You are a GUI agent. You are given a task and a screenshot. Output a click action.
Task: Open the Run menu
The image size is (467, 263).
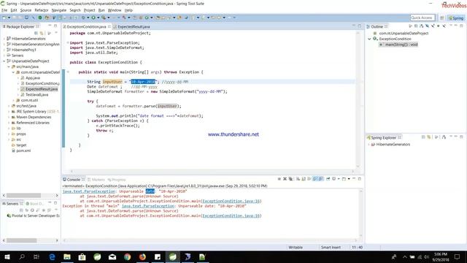[101, 10]
